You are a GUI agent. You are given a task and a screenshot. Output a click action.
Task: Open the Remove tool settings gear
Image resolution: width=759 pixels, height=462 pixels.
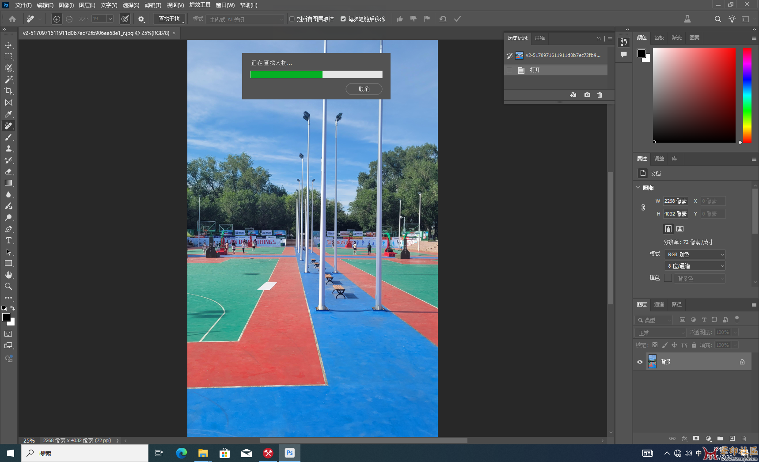141,19
